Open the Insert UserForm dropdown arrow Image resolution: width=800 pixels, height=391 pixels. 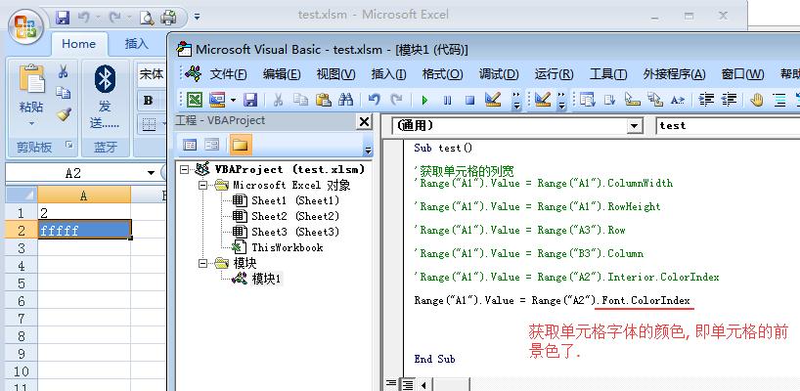click(x=233, y=100)
